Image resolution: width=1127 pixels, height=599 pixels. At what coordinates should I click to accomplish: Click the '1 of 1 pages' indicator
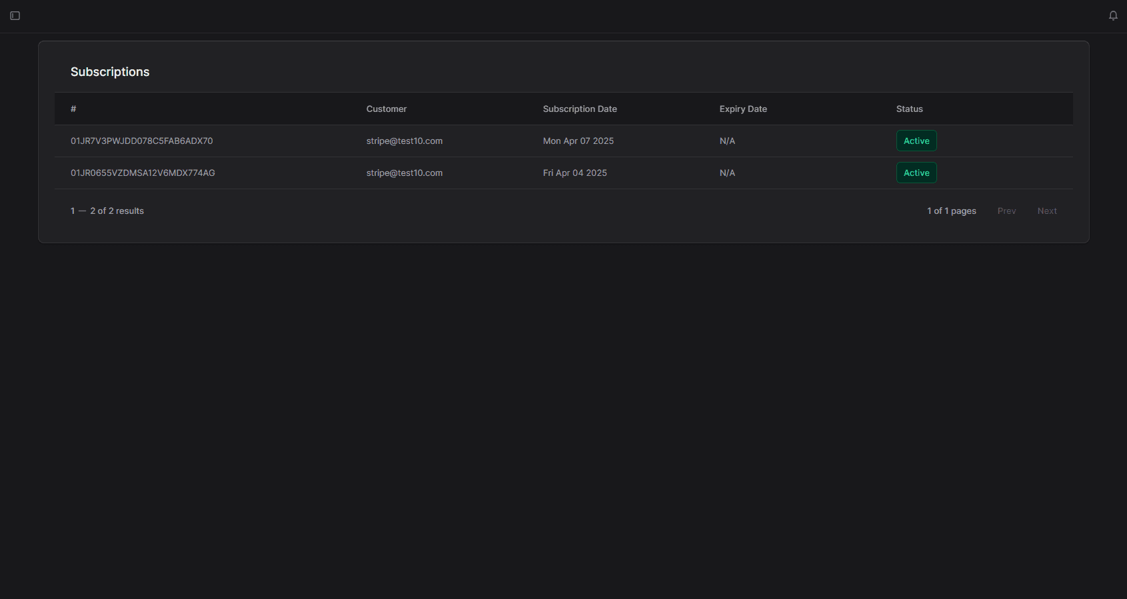tap(951, 211)
